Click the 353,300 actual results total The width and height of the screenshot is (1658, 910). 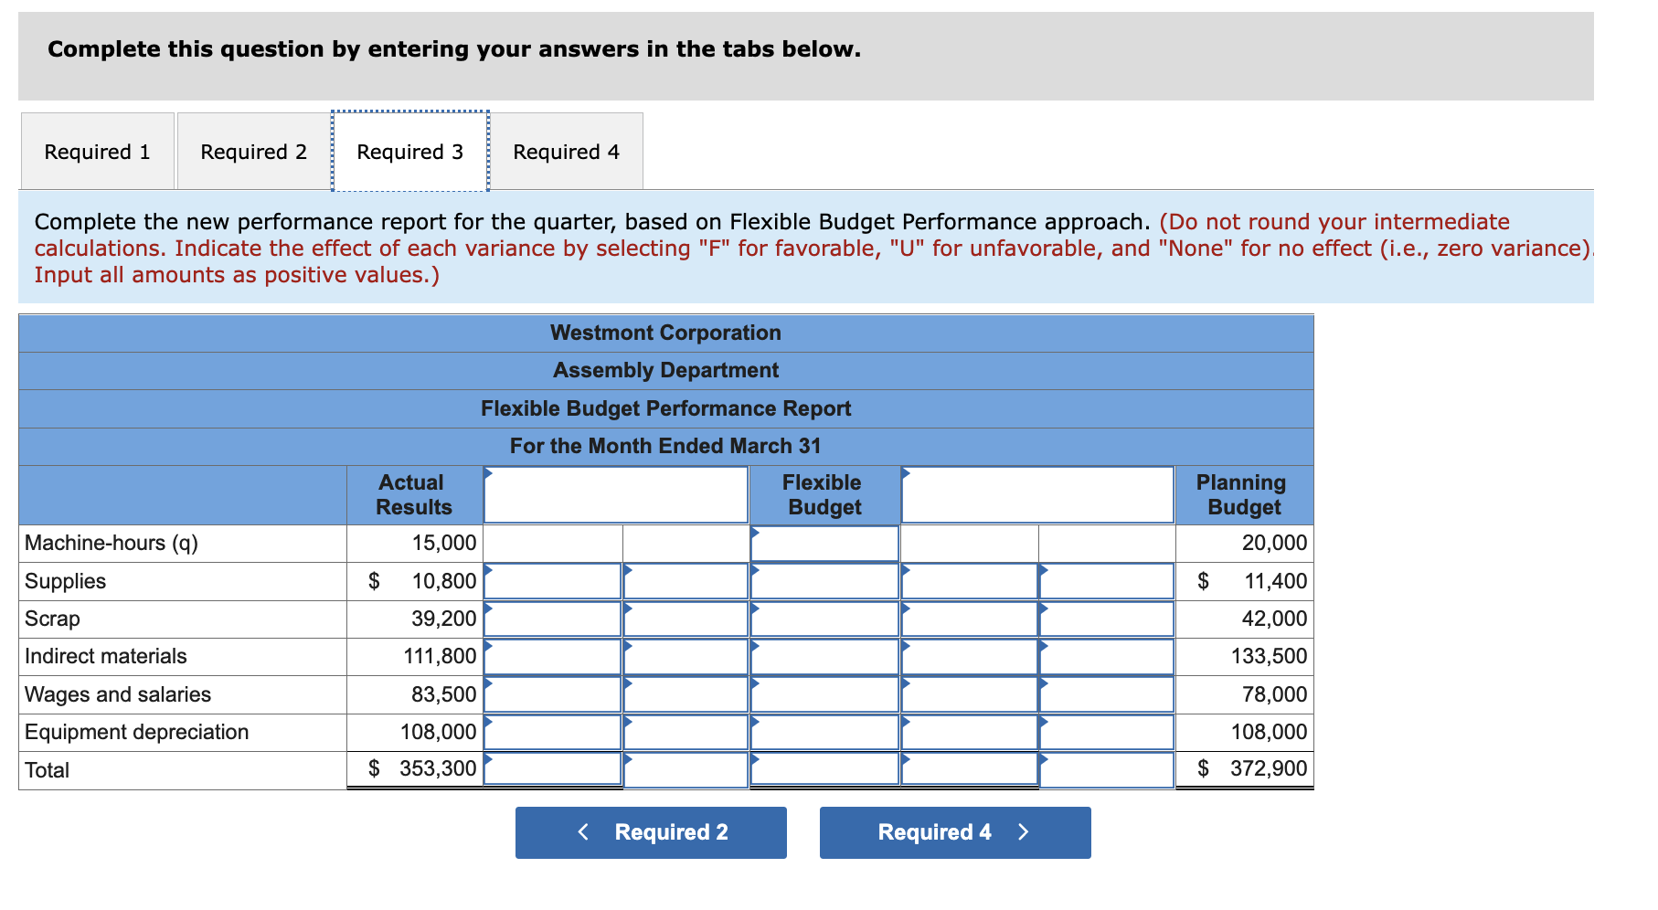point(438,769)
